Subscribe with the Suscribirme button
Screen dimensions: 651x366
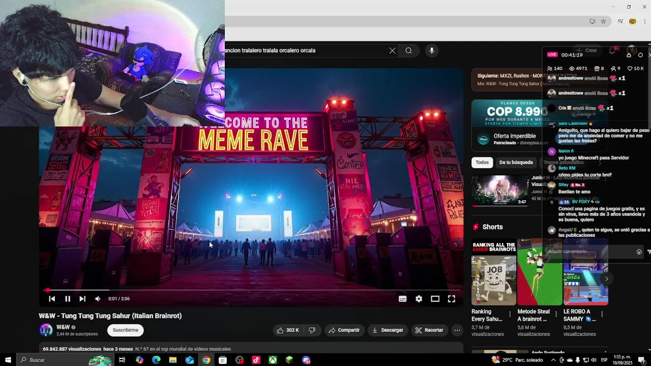click(126, 330)
